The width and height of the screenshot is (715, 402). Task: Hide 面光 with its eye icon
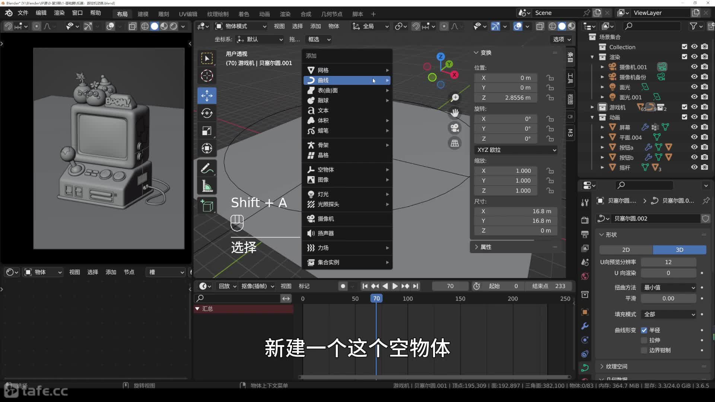695,87
